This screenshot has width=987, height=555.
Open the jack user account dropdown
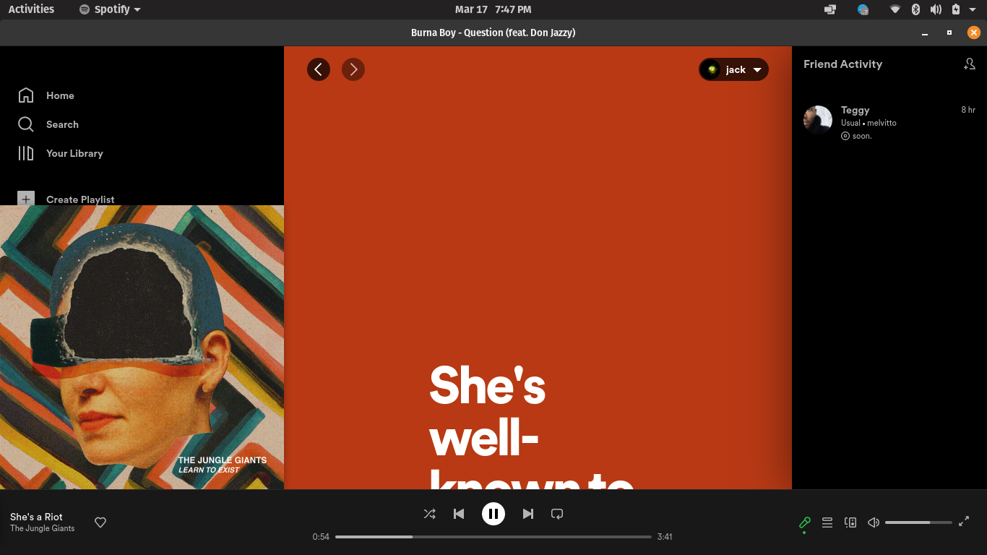click(x=733, y=69)
